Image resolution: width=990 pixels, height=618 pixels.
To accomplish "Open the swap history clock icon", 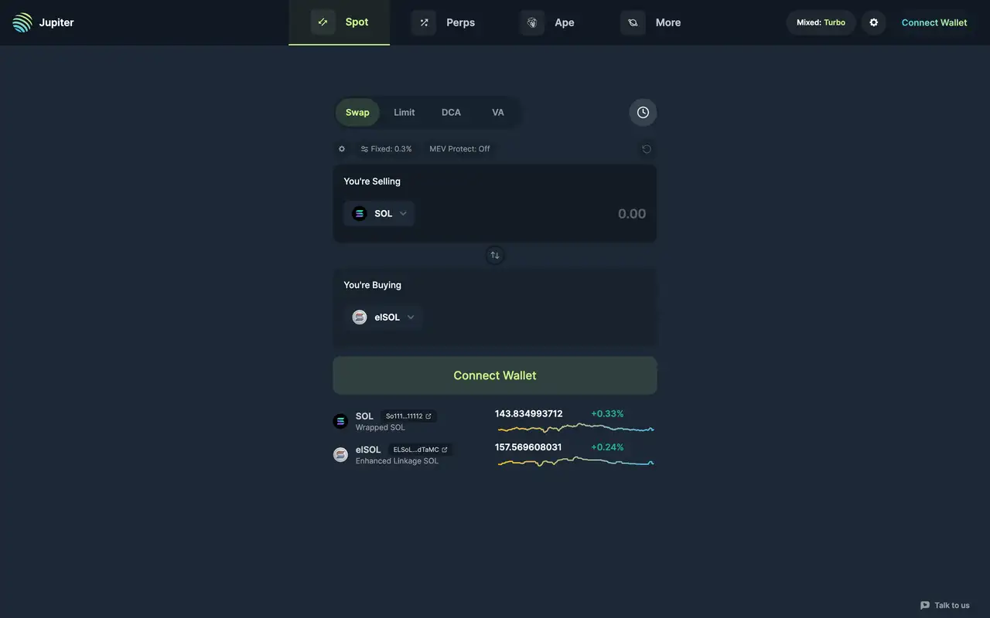I will click(643, 113).
